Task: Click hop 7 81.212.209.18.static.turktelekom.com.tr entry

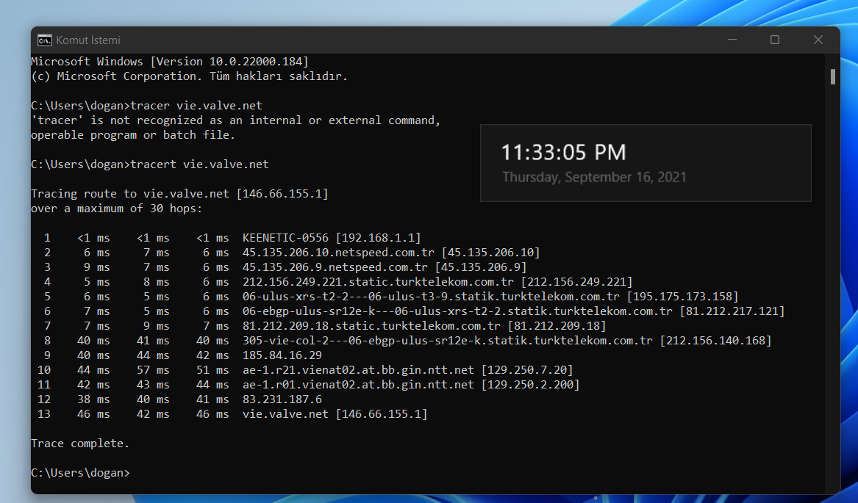Action: [x=424, y=327]
